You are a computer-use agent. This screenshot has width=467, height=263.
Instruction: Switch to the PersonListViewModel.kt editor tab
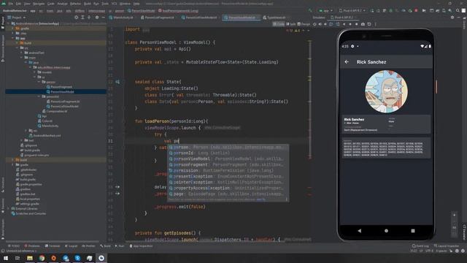(x=199, y=18)
